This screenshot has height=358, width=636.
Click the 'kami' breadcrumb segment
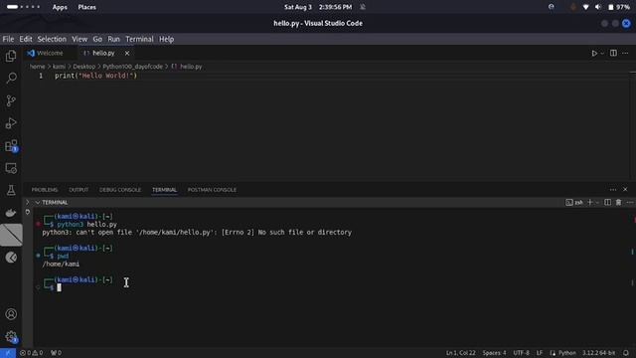pos(59,67)
